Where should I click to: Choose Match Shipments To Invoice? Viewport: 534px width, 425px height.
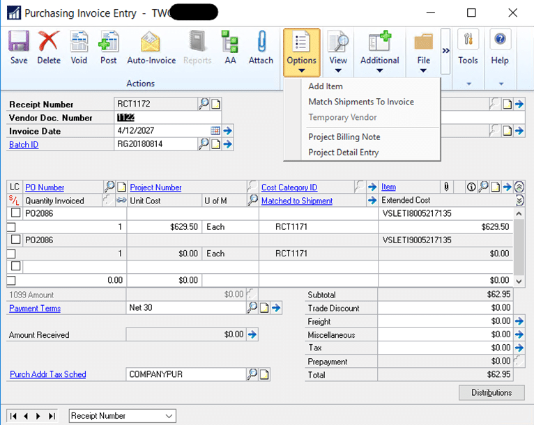(x=362, y=102)
